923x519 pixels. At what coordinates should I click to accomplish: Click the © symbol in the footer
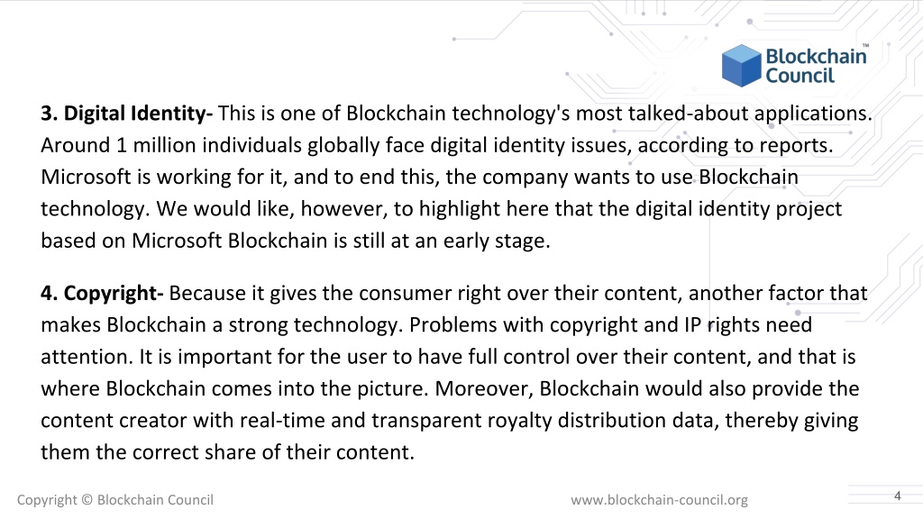coord(87,499)
